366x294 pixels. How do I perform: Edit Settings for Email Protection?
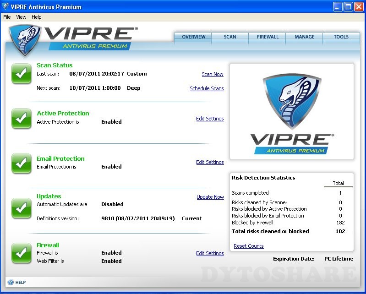210,162
